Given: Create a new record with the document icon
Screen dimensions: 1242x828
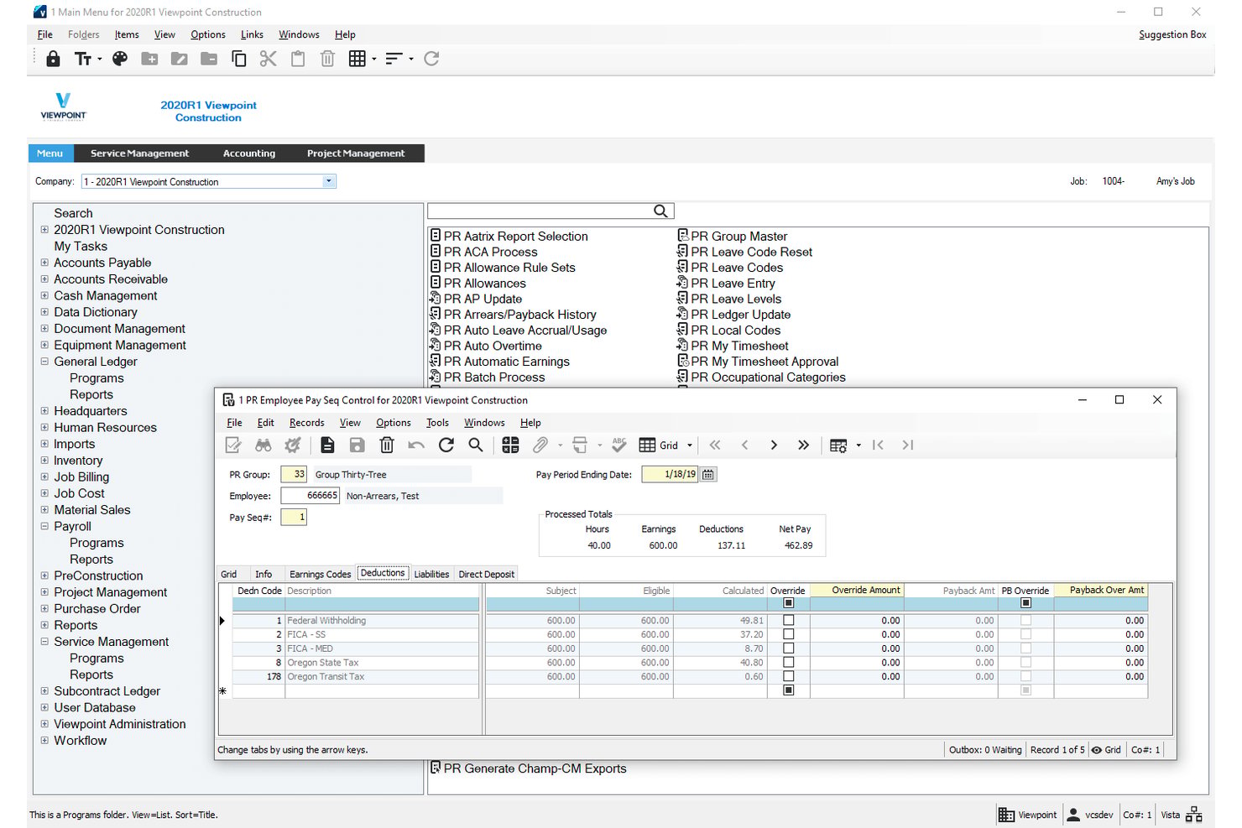Looking at the screenshot, I should pos(327,445).
